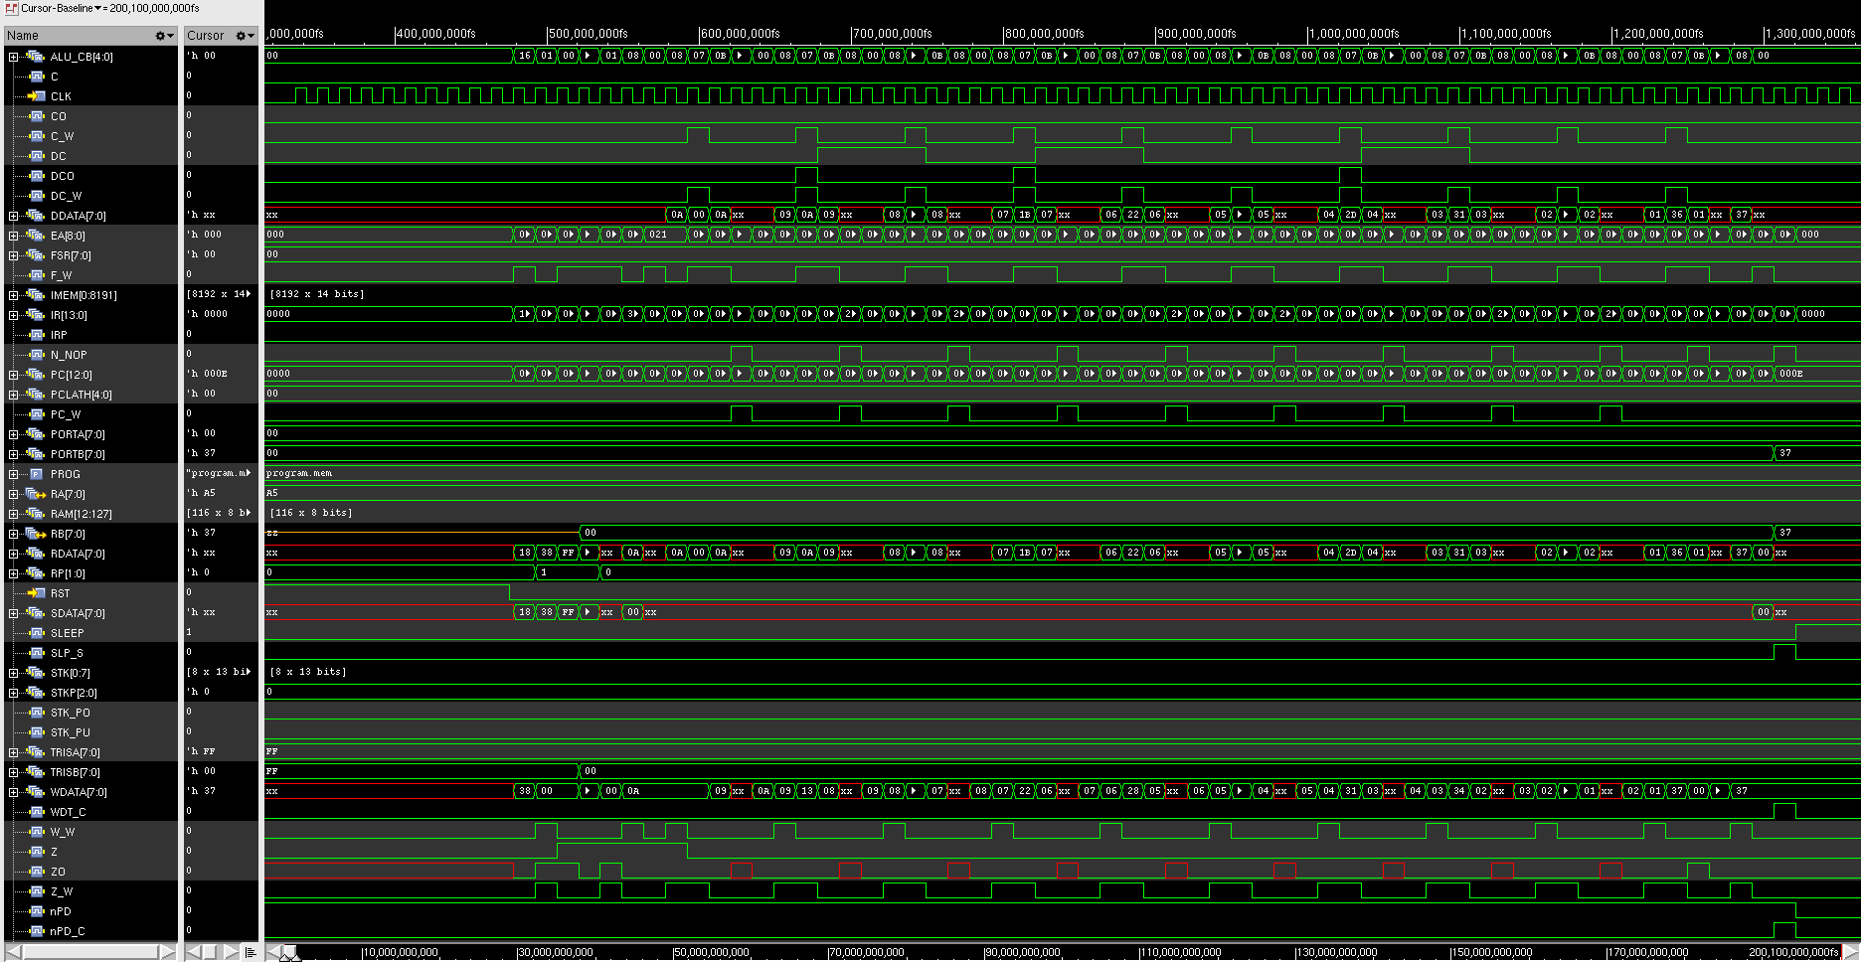Screen dimensions: 1861x962
Task: Expand the FSR[7:0] bus
Action: point(13,255)
